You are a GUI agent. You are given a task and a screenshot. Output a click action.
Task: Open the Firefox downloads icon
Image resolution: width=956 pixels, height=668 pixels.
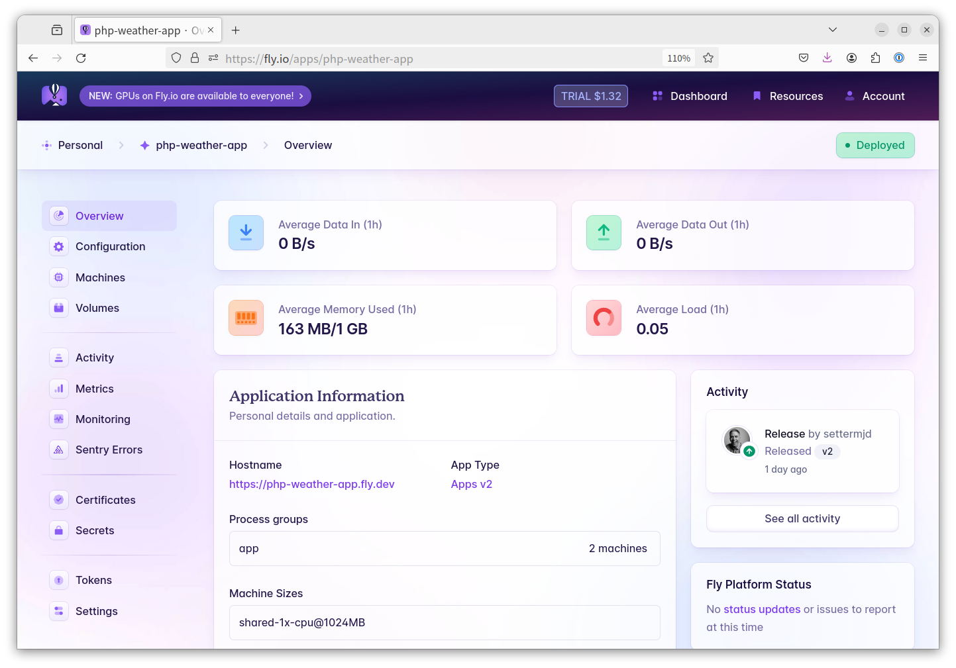[x=827, y=58]
